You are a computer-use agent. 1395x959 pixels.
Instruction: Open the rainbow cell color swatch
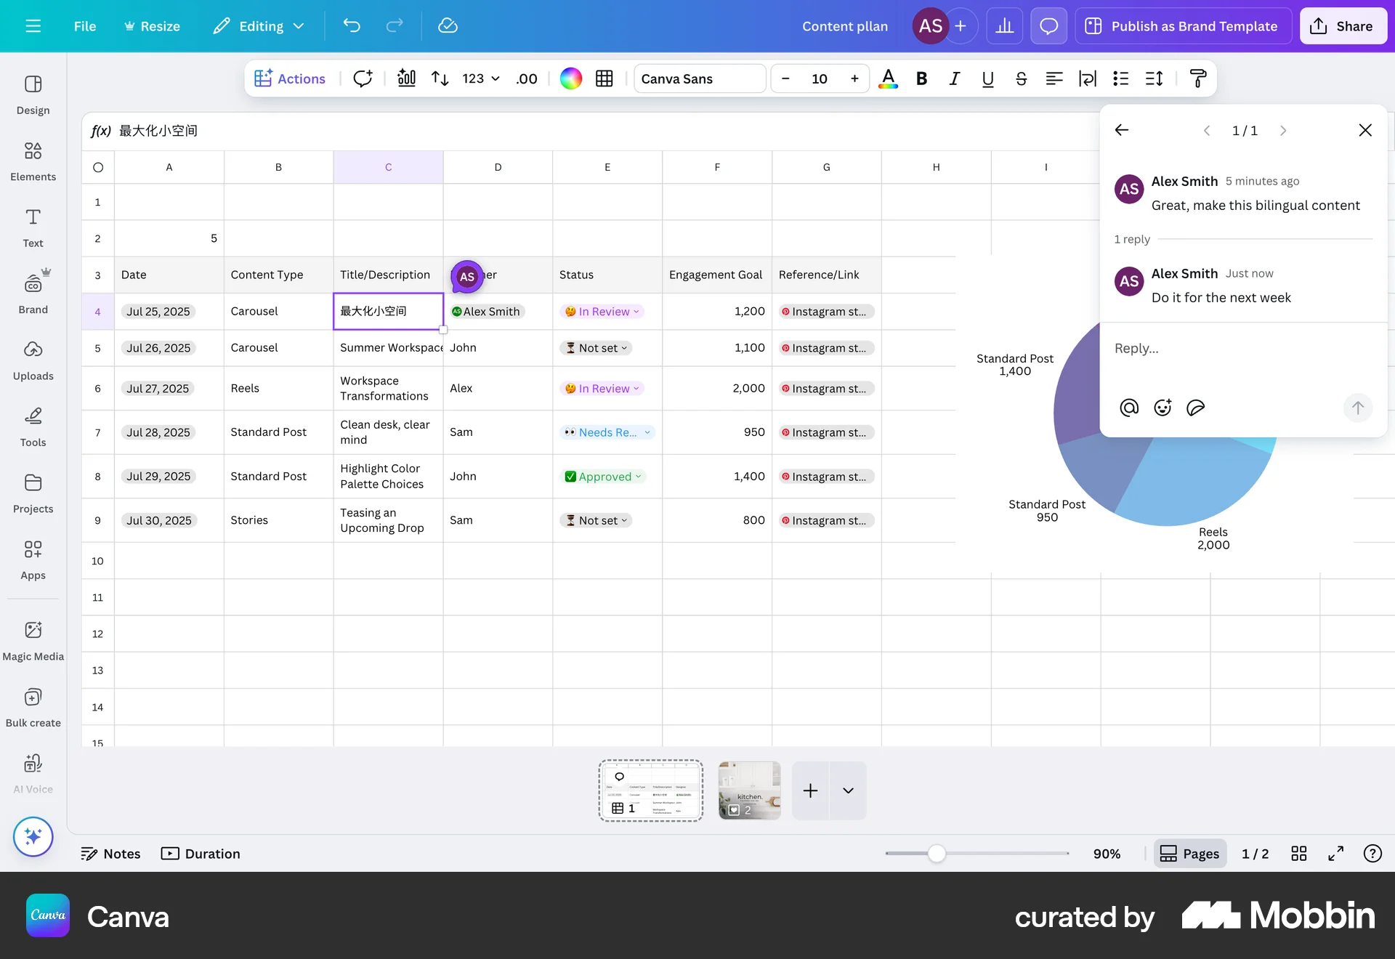tap(570, 78)
